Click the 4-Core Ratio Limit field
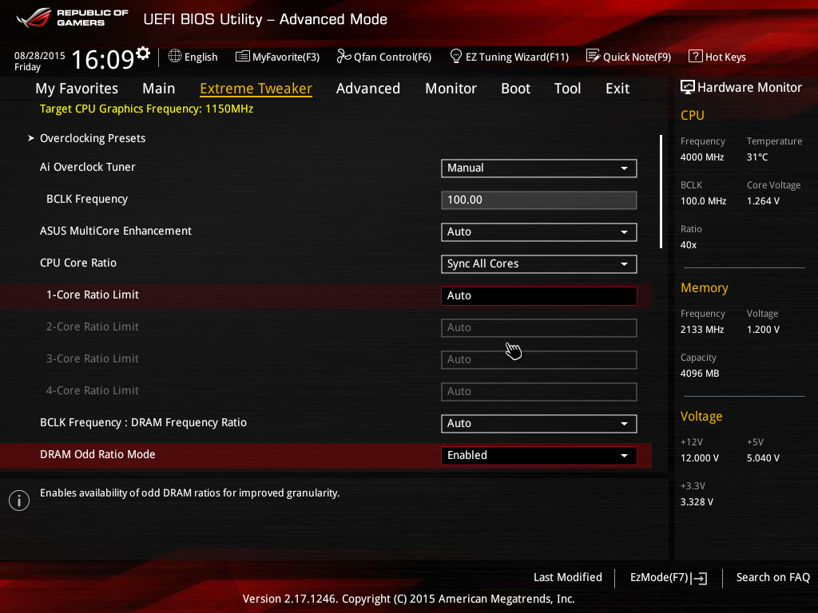818x613 pixels. tap(539, 392)
